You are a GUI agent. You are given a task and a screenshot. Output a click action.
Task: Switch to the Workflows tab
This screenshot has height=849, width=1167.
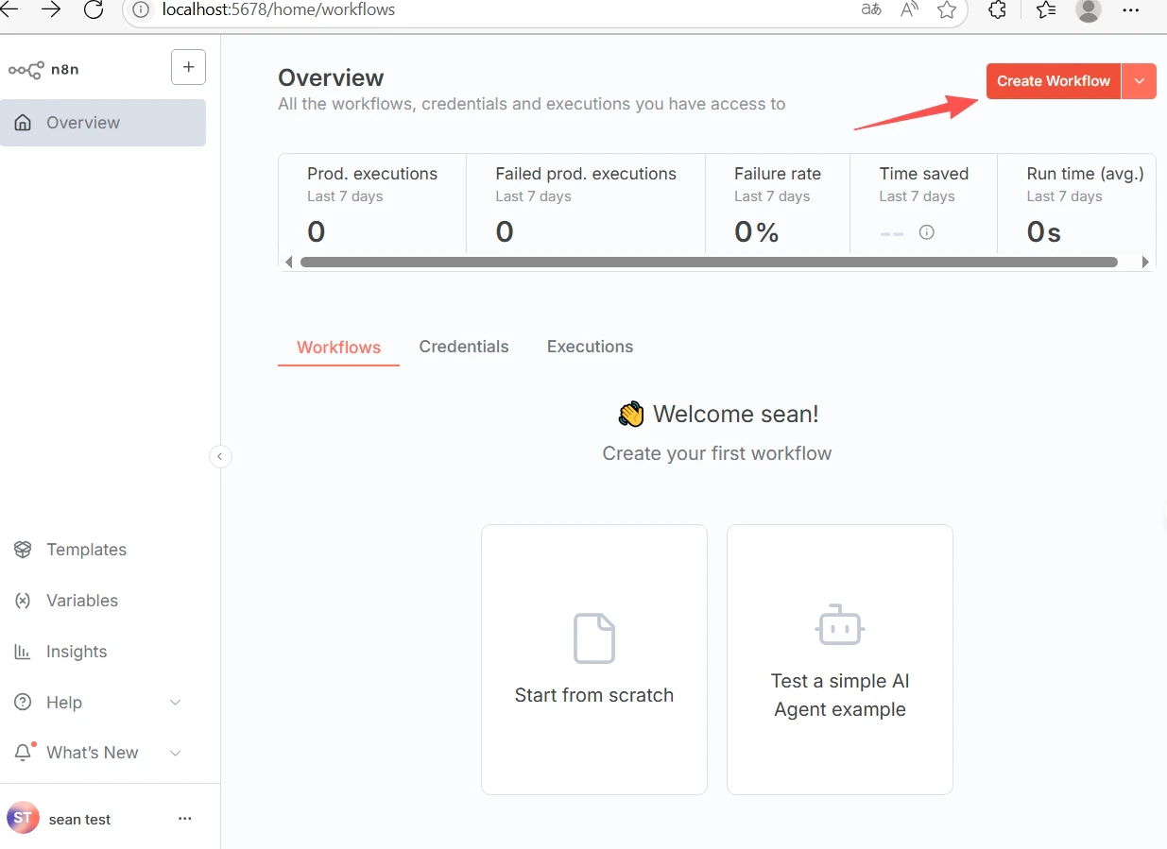(x=338, y=347)
